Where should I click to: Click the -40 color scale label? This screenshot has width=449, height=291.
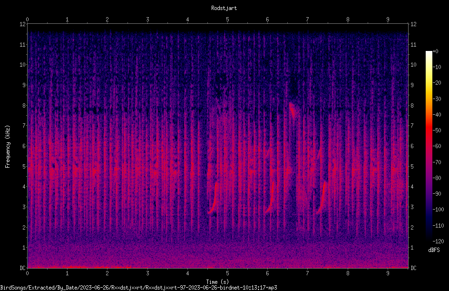pos(437,115)
